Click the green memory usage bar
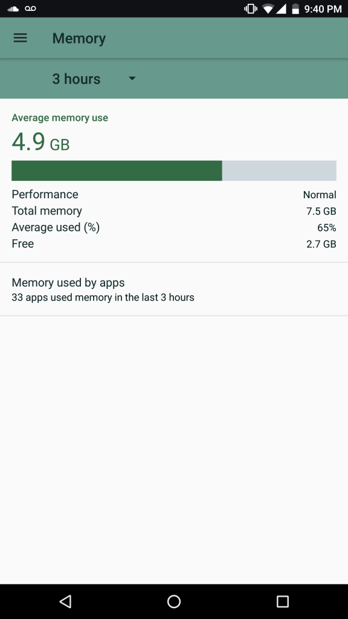 (117, 170)
